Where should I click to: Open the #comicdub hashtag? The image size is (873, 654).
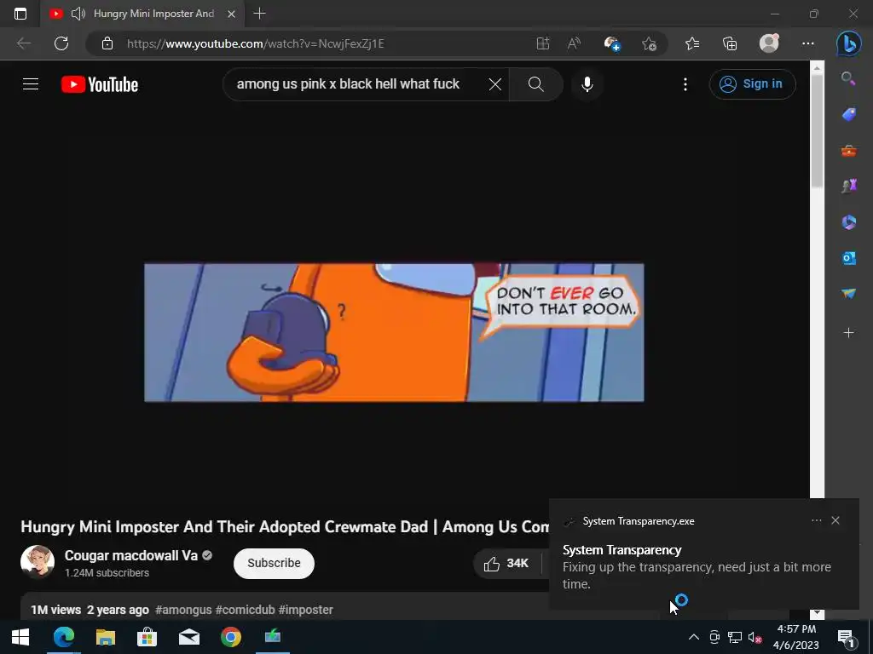(245, 610)
